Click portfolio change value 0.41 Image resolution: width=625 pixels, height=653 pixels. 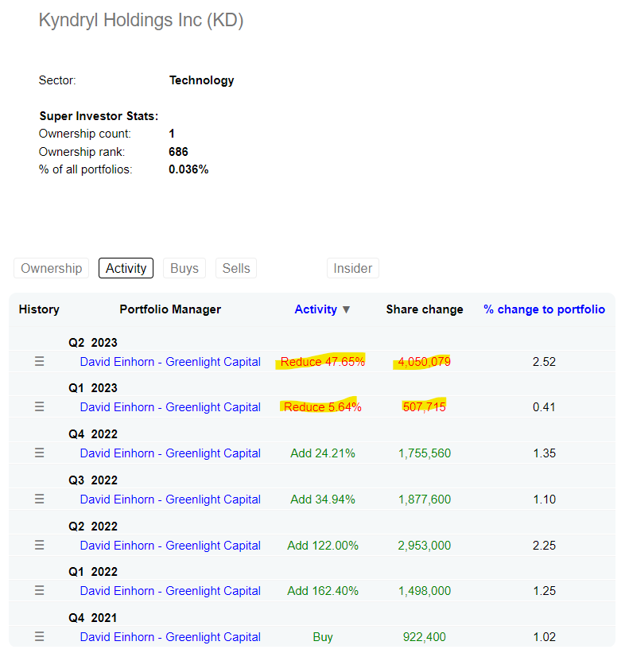[x=544, y=407]
